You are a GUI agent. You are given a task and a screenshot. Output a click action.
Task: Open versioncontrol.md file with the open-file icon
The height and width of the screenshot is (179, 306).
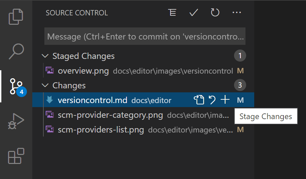pos(199,100)
